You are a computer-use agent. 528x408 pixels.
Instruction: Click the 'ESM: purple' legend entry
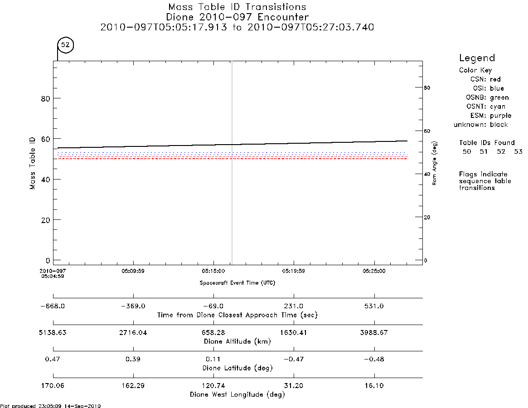[491, 116]
